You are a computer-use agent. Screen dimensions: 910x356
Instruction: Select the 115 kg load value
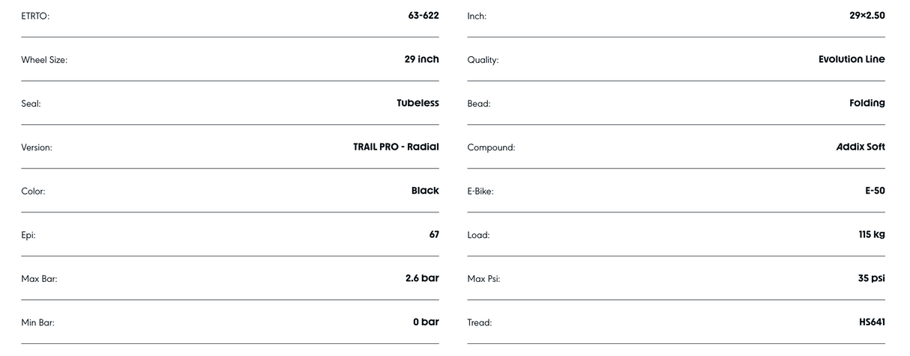pyautogui.click(x=871, y=235)
